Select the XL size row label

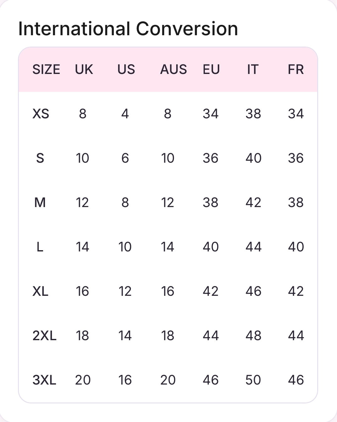(x=40, y=291)
